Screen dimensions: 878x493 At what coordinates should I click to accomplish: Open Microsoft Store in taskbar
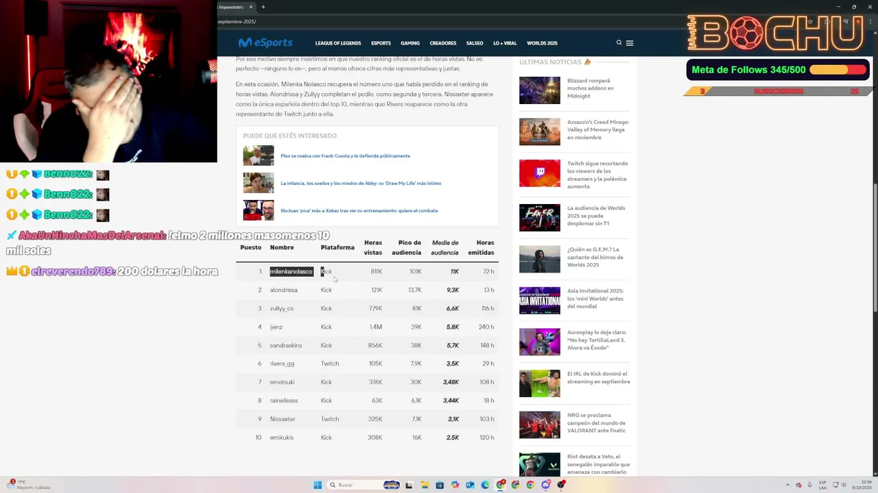pyautogui.click(x=440, y=485)
